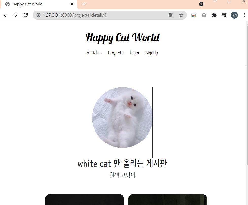Open a new browser tab
The image size is (248, 205).
point(84,4)
